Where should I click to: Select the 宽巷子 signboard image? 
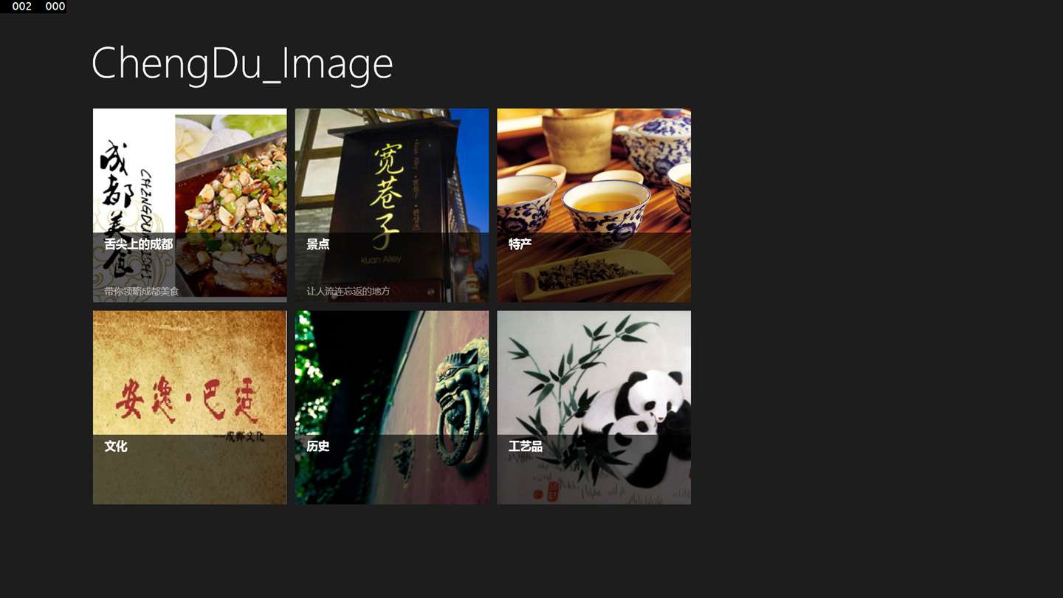pos(392,205)
